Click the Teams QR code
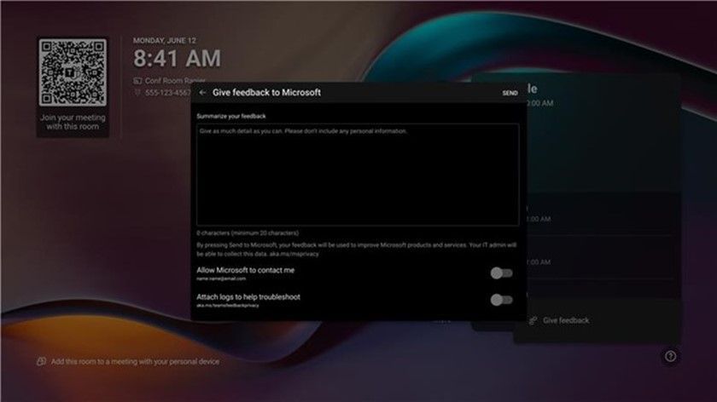 click(73, 72)
